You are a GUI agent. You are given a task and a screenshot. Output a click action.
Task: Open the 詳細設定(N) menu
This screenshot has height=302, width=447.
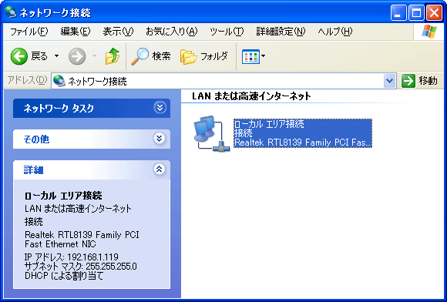tap(281, 32)
